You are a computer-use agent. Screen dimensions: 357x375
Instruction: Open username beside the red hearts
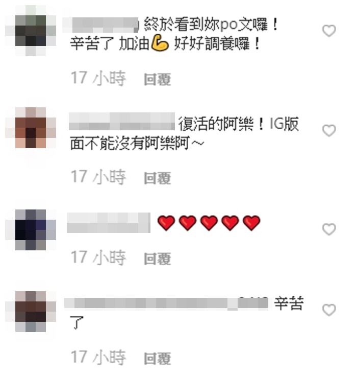click(109, 223)
